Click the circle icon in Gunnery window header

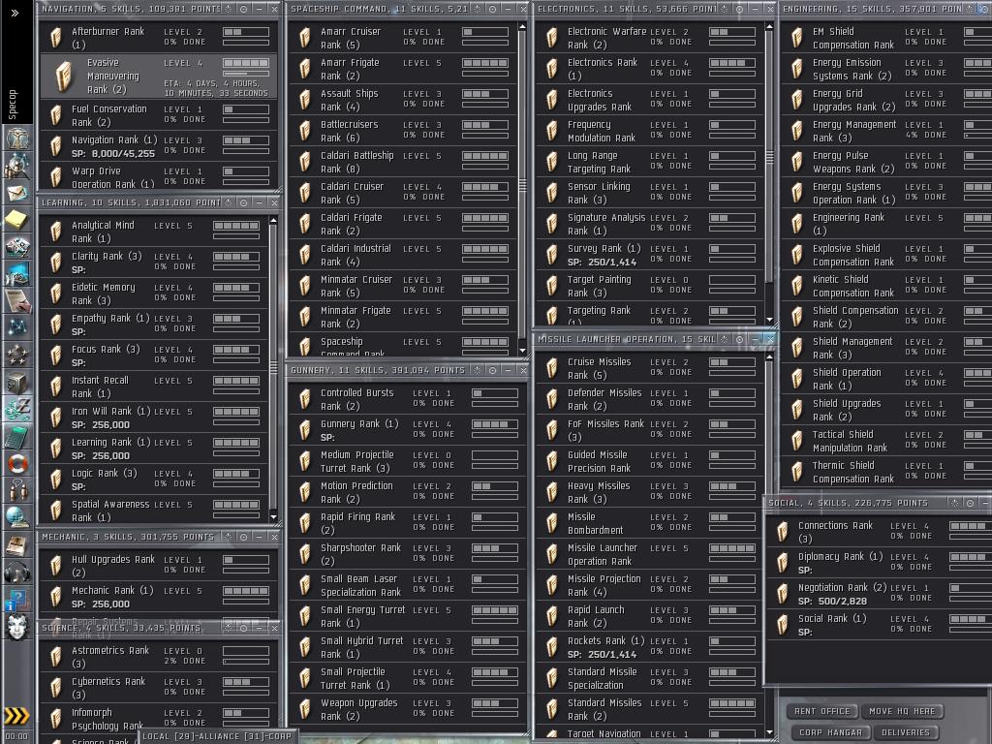click(493, 370)
